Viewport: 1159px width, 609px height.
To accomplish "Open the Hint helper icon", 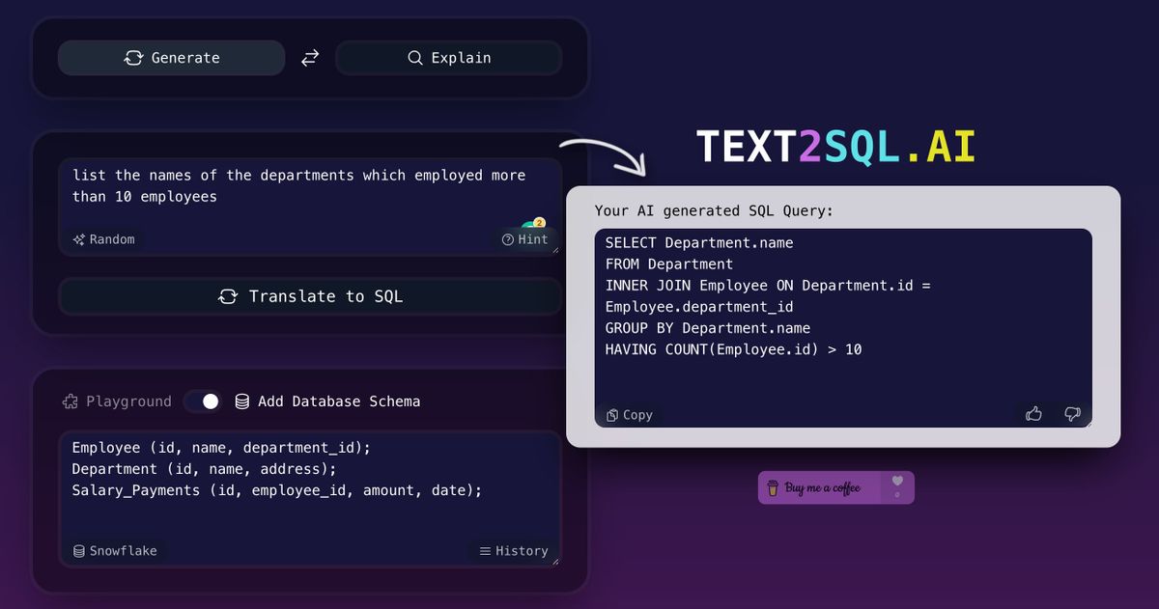I will [x=510, y=239].
